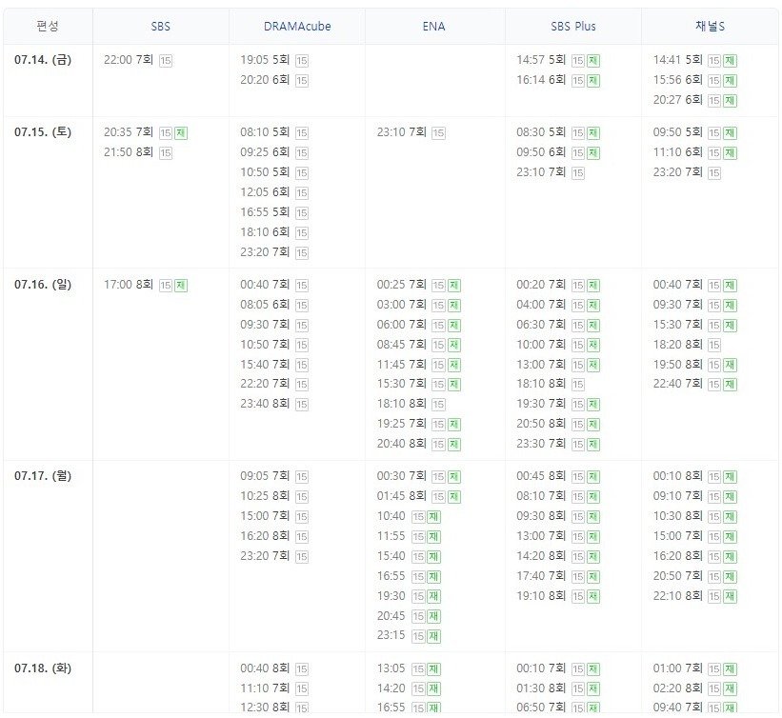This screenshot has height=718, width=782.
Task: Click the 재 rerun icon beside SBS 20:35 7회
Action: pos(181,133)
